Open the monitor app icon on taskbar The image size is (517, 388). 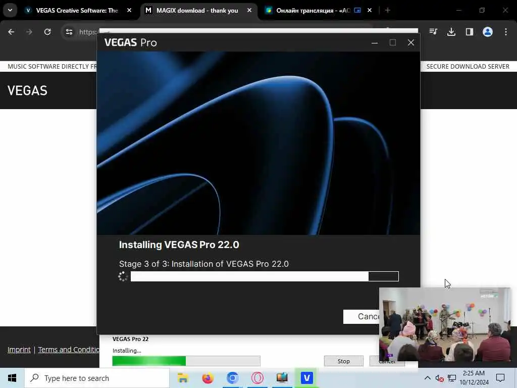[x=282, y=378]
